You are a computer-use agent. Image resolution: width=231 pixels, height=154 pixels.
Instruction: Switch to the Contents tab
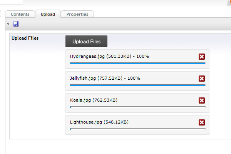20,14
